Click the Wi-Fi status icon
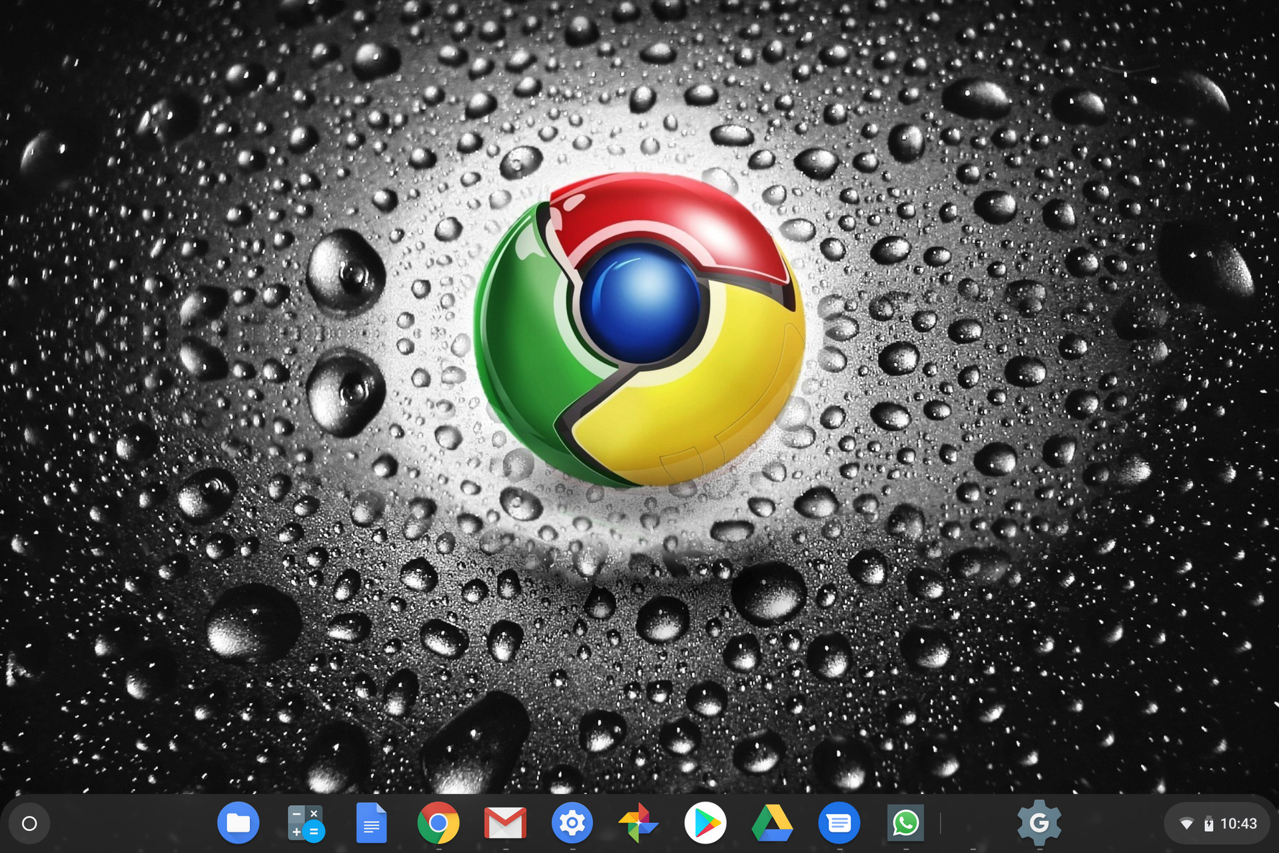The width and height of the screenshot is (1279, 853). 1186,824
